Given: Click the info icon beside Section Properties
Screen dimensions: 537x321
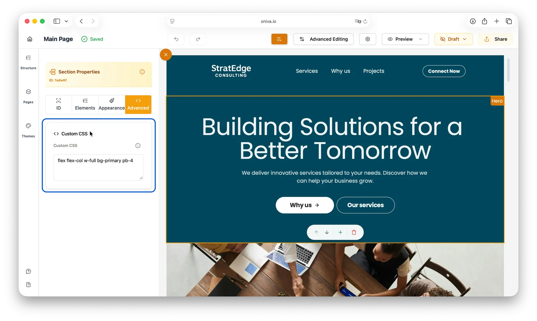Looking at the screenshot, I should tap(142, 72).
